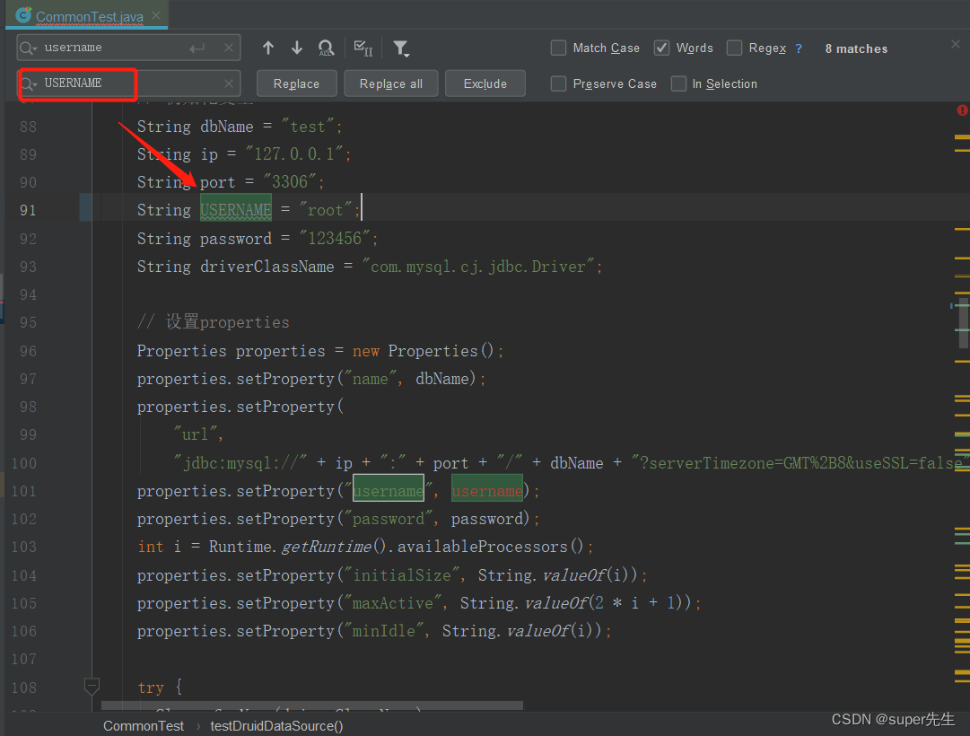Clear the username search field
Viewport: 970px width, 736px height.
pyautogui.click(x=229, y=48)
